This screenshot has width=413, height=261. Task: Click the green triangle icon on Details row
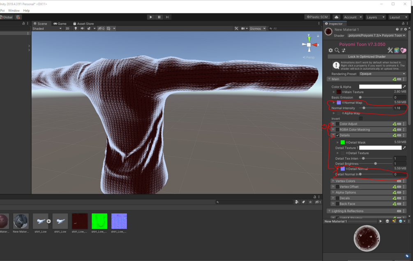pyautogui.click(x=394, y=135)
